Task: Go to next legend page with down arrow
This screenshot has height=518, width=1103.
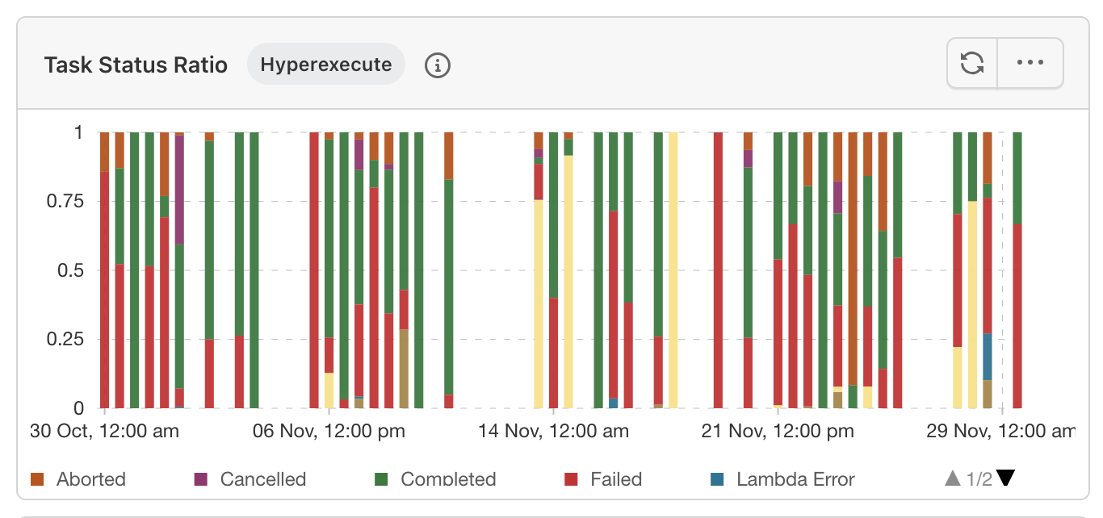Action: tap(1005, 478)
